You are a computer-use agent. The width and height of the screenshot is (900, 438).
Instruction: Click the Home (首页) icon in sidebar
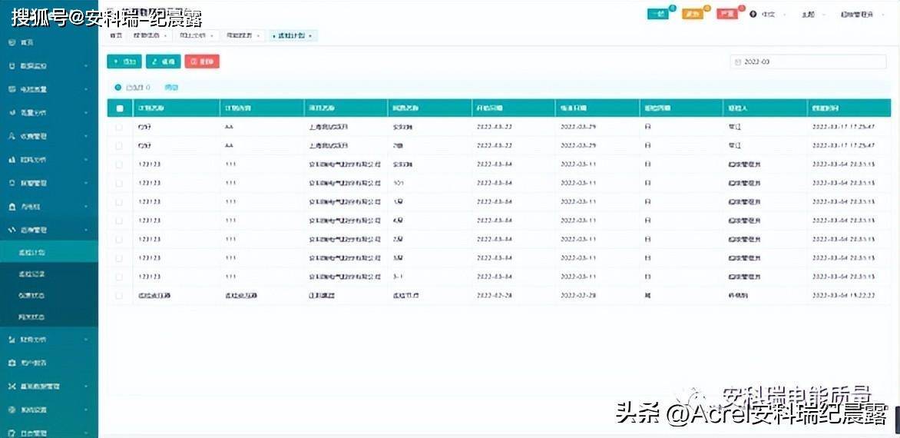(12, 42)
